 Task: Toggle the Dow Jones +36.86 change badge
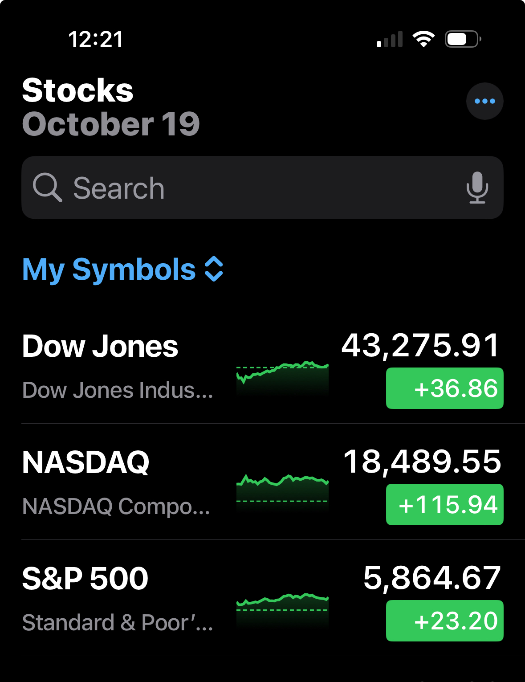pos(444,388)
